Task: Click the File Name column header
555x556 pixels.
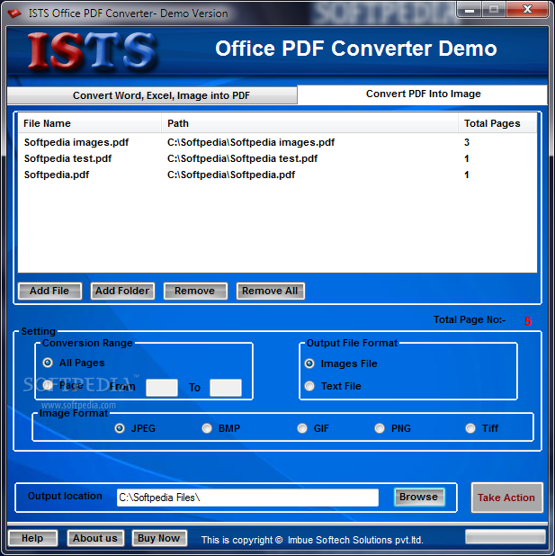Action: point(89,123)
